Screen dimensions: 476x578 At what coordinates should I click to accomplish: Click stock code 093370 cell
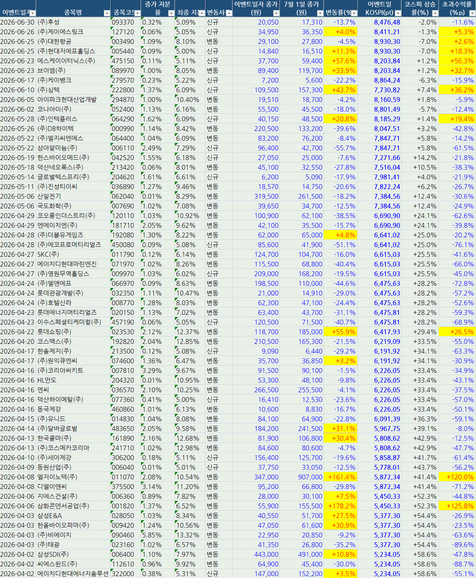(x=125, y=22)
